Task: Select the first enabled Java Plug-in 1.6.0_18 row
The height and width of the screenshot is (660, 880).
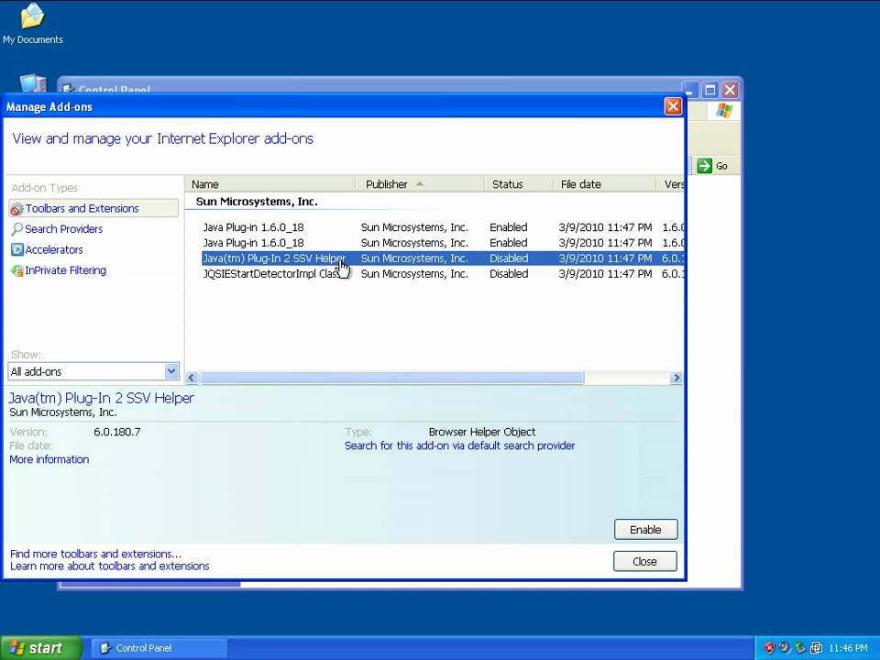Action: 442,227
